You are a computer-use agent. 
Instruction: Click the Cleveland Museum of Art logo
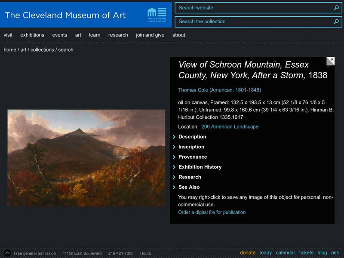pyautogui.click(x=157, y=14)
